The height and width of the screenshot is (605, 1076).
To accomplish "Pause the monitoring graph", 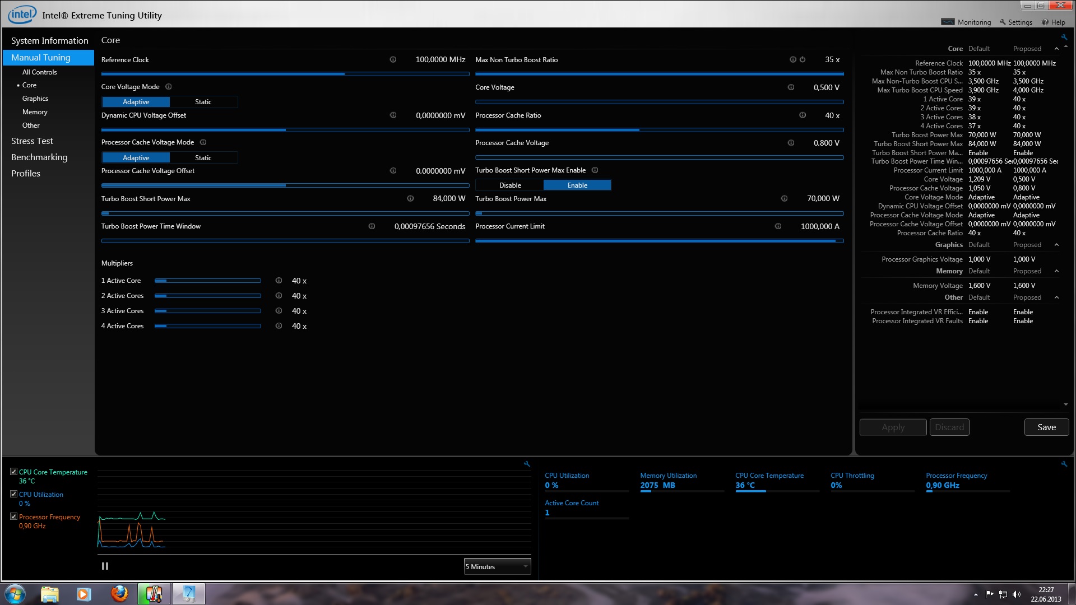I will 105,566.
